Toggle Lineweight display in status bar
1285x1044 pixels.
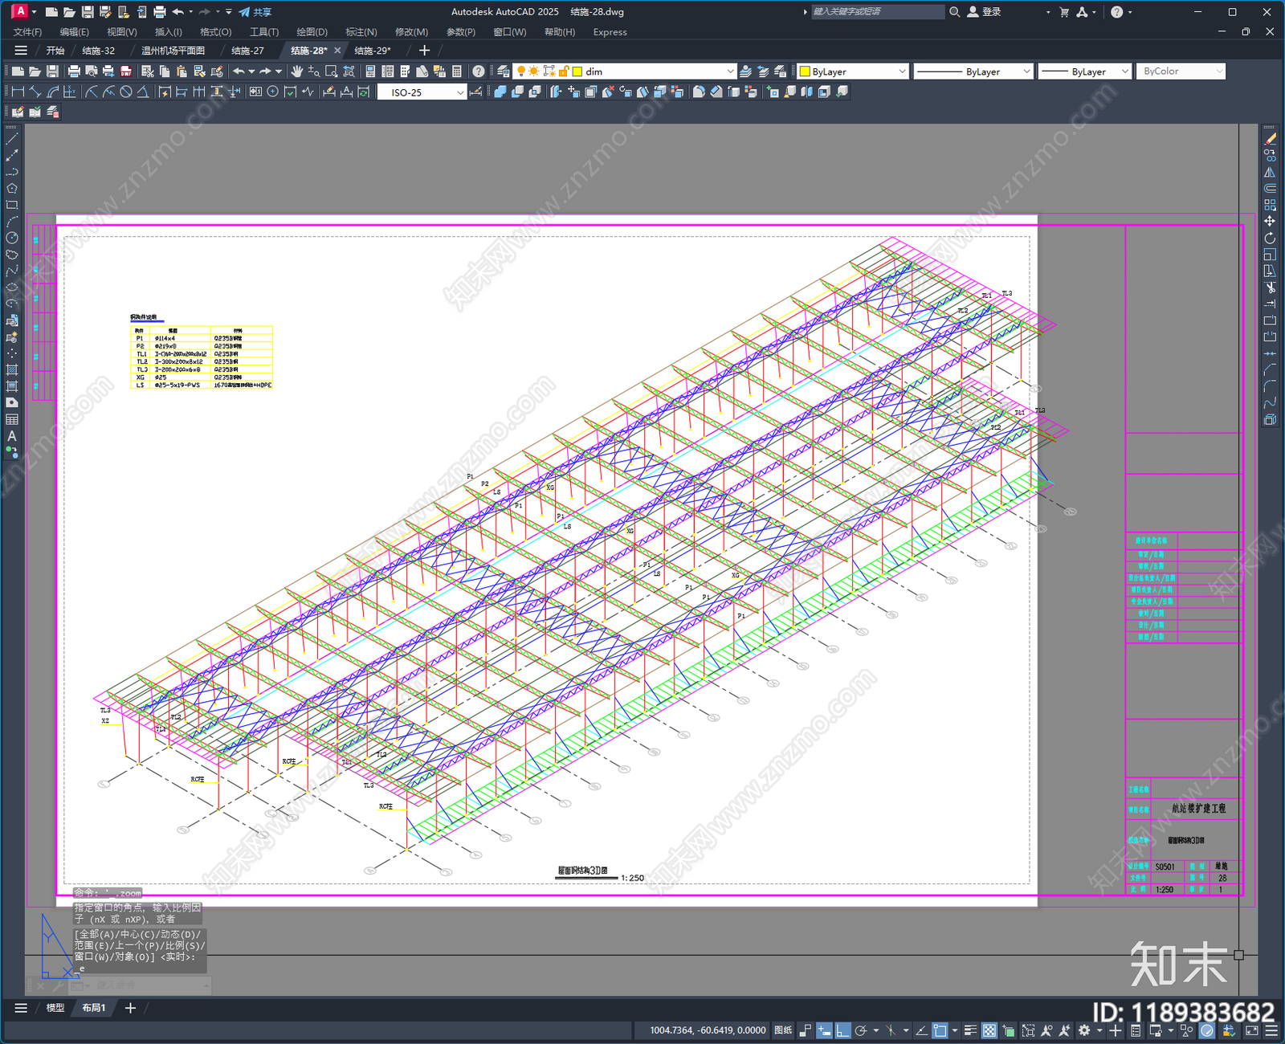(970, 1030)
